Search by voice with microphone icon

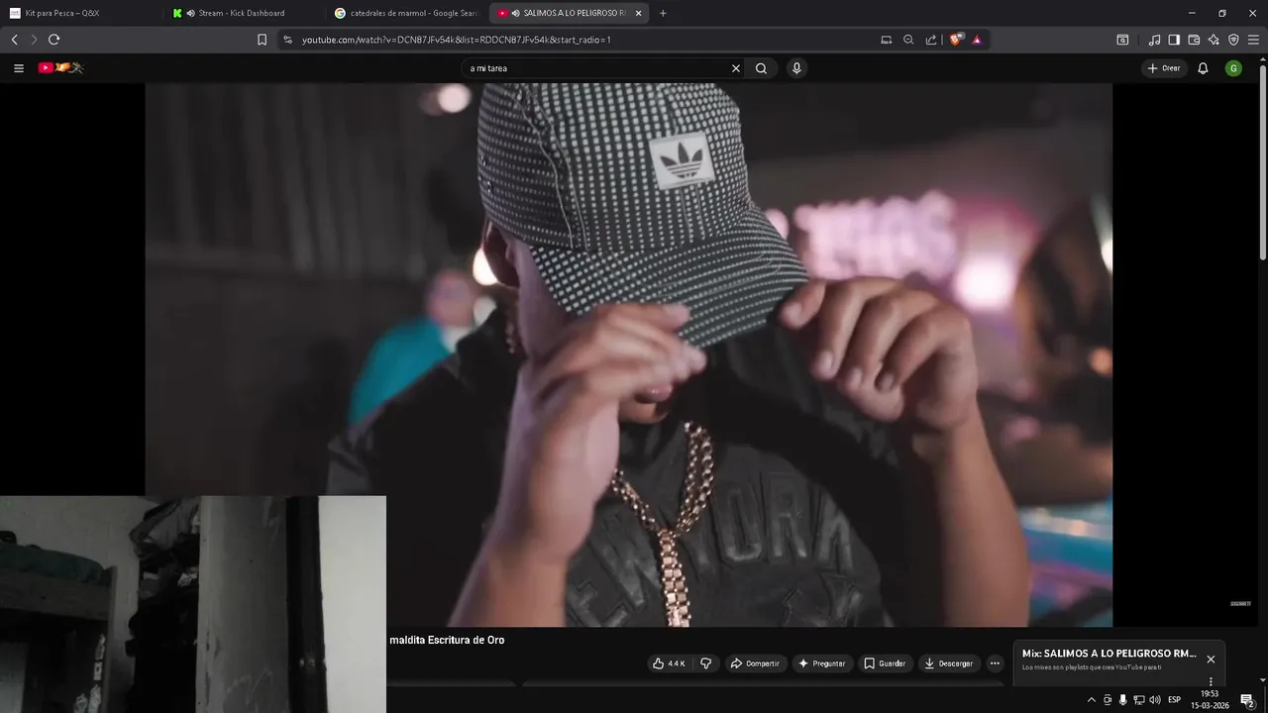tap(796, 68)
